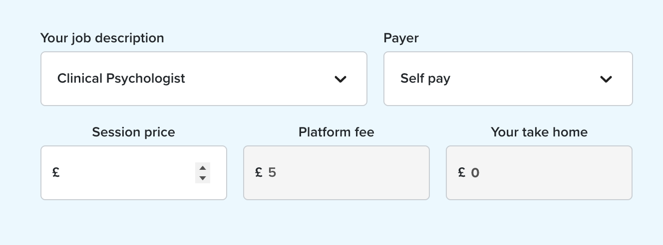Click the pound symbol in Your take home field

tap(461, 172)
